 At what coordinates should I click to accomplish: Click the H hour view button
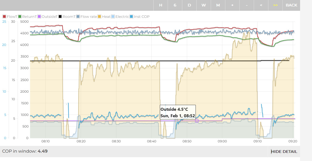coord(161,5)
